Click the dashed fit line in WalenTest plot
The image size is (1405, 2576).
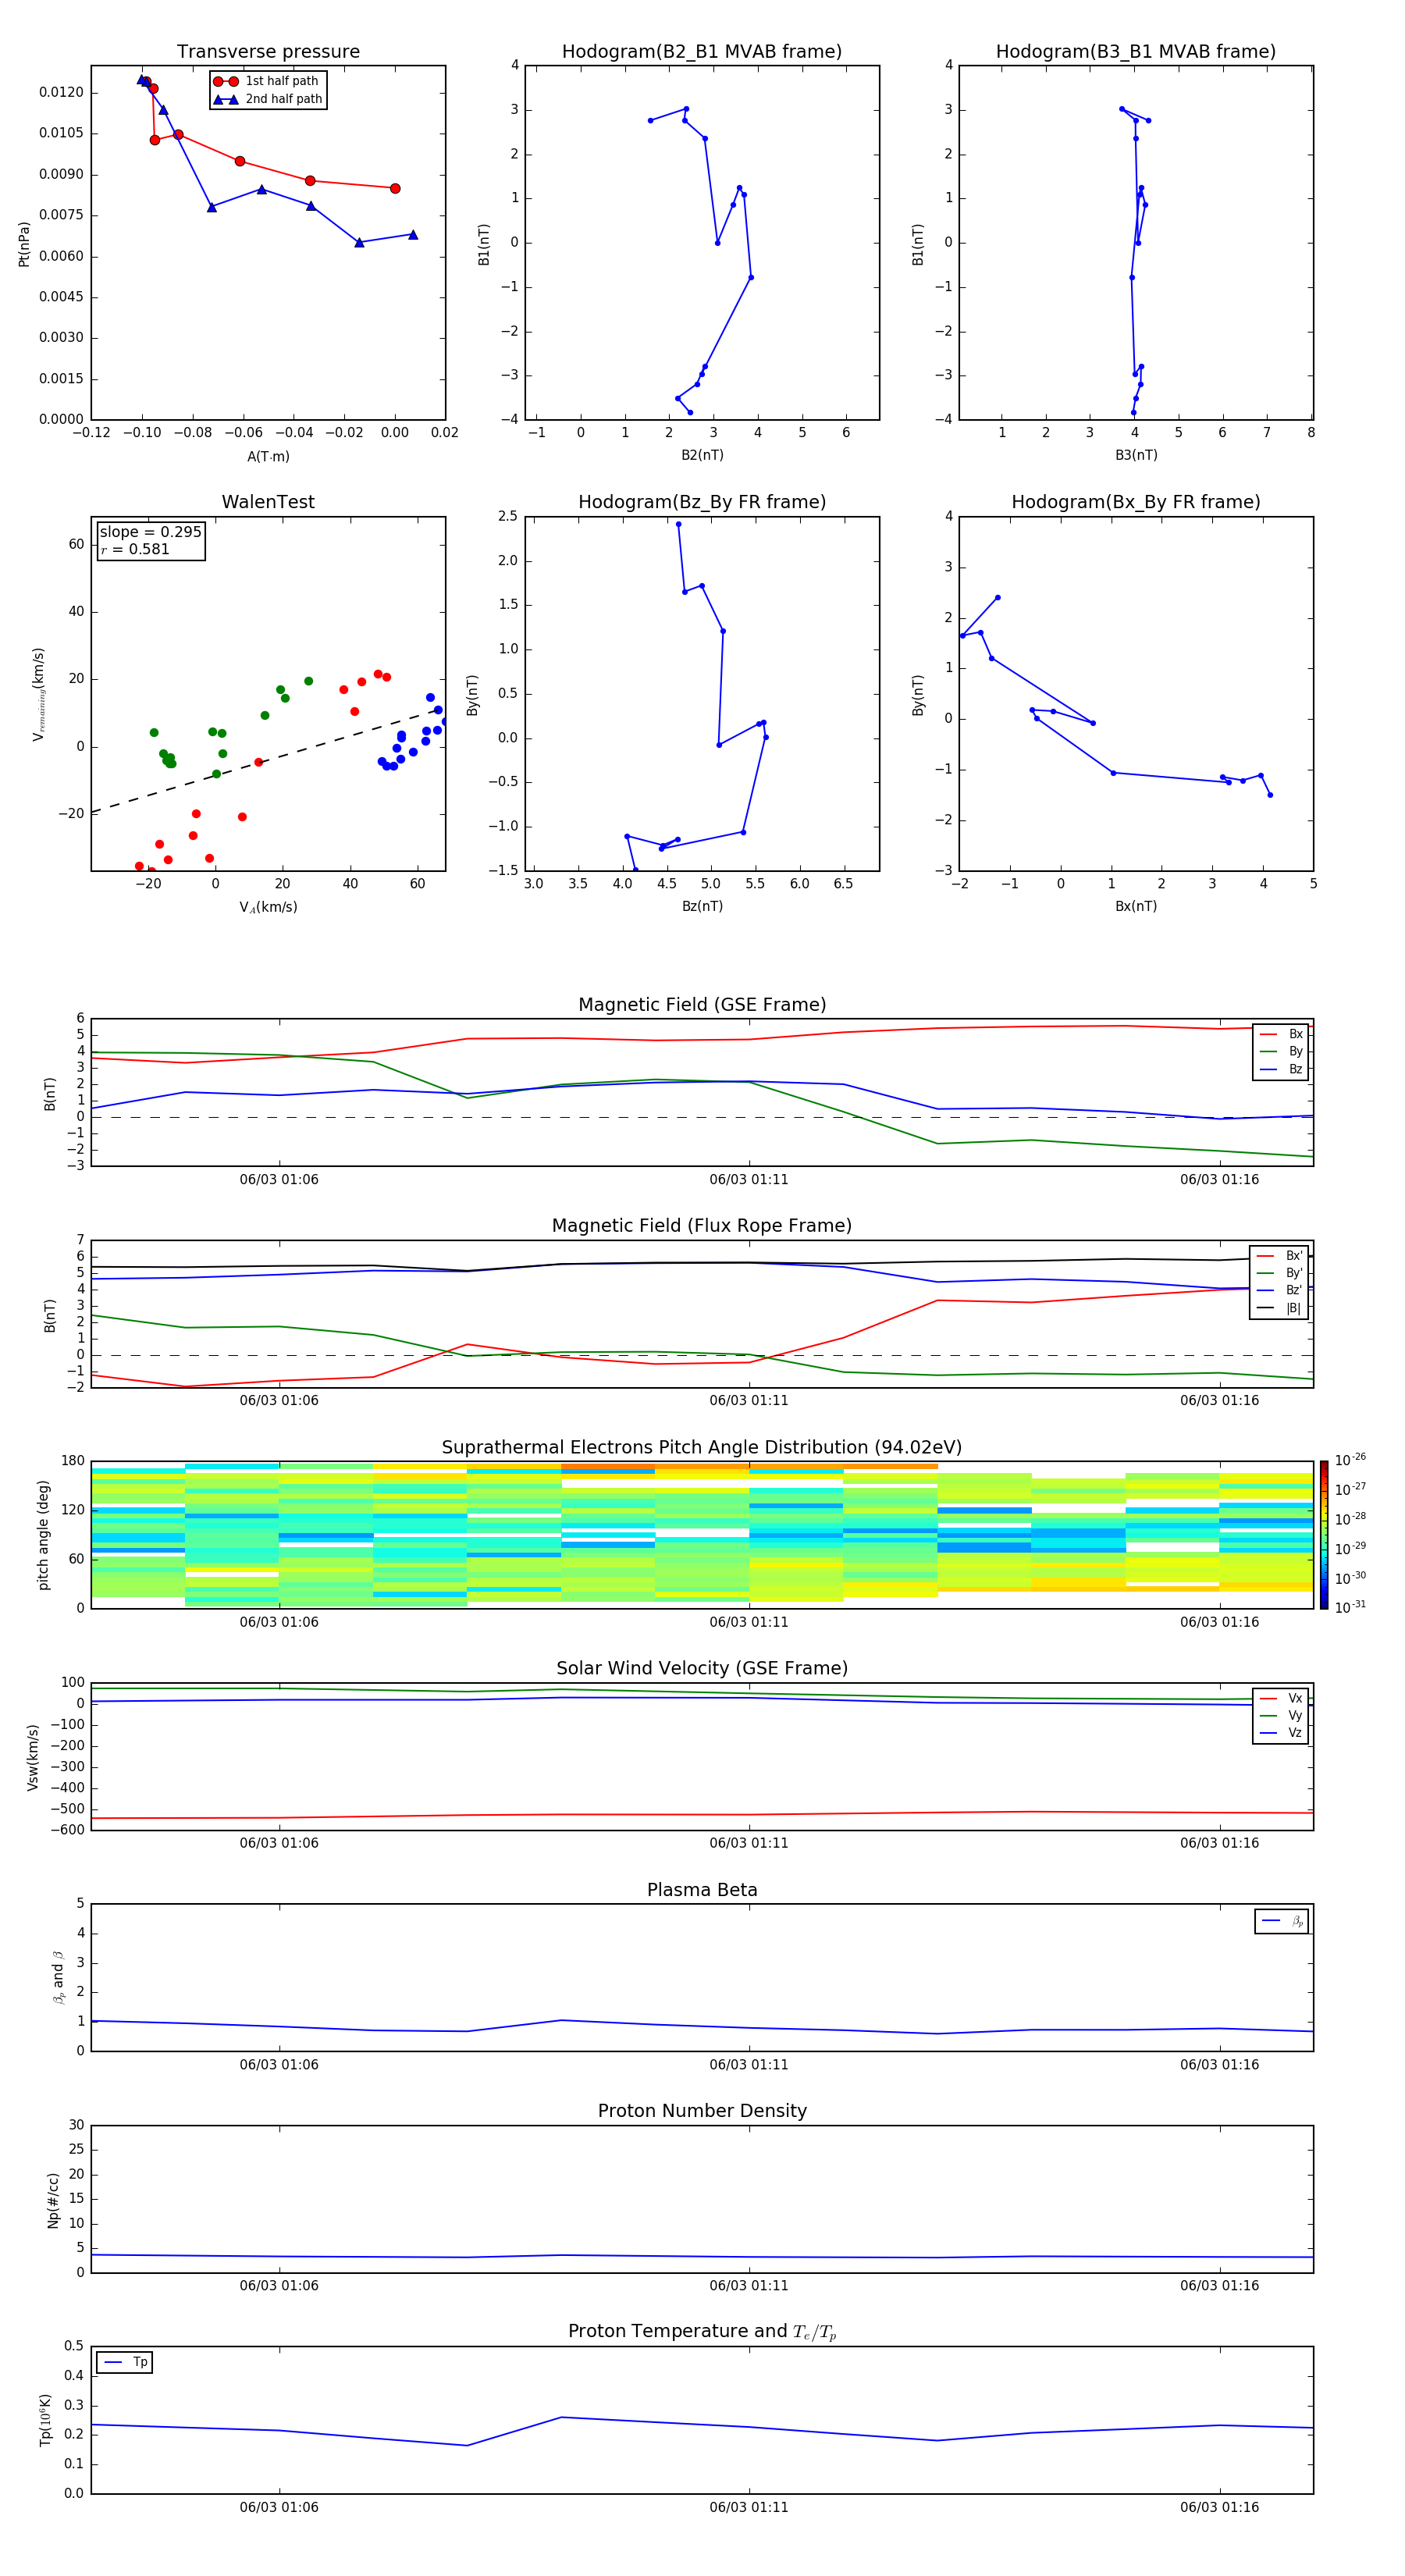268,761
